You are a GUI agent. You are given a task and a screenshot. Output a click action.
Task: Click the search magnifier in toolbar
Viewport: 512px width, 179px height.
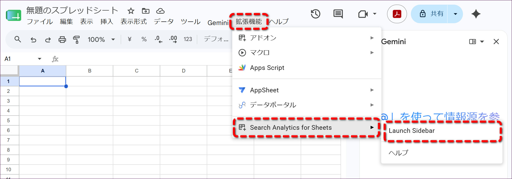[18, 39]
